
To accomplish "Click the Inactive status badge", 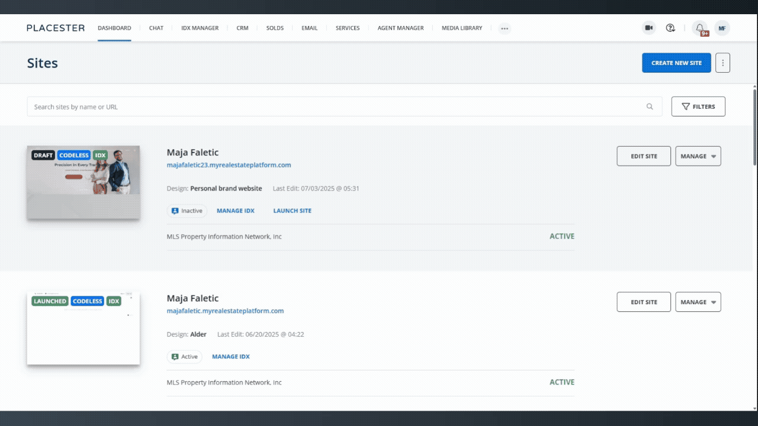I will (x=187, y=211).
